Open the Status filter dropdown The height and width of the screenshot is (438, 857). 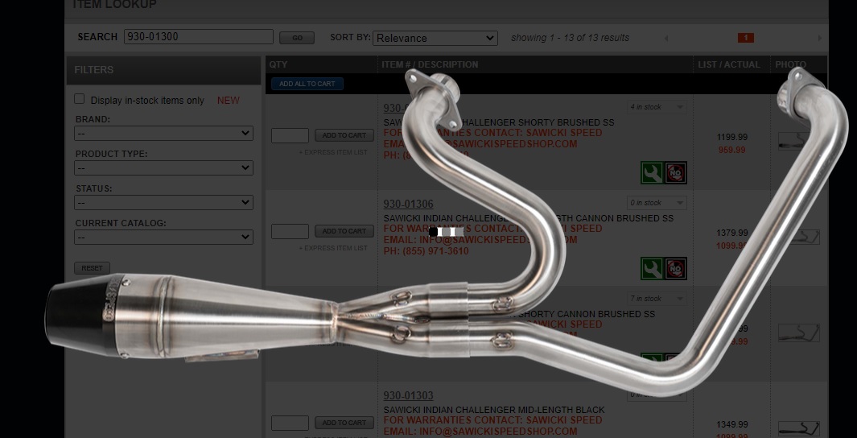(163, 202)
